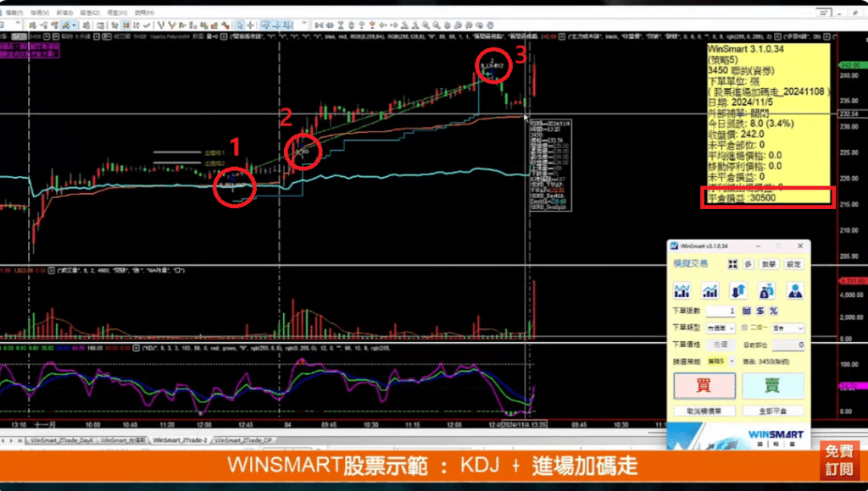The image size is (868, 491).
Task: Click the green 賣 sell button
Action: click(x=772, y=385)
